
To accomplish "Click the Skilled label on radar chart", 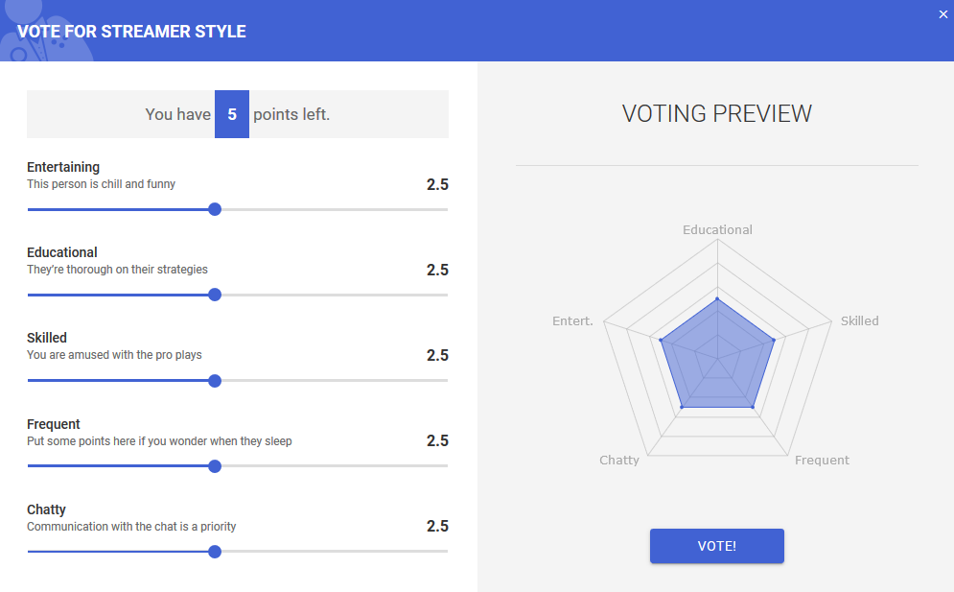I will [x=859, y=321].
